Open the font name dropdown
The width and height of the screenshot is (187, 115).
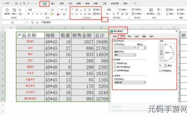(48, 10)
